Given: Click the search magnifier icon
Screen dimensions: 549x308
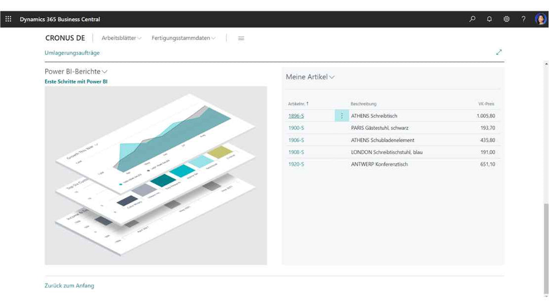Looking at the screenshot, I should point(472,19).
